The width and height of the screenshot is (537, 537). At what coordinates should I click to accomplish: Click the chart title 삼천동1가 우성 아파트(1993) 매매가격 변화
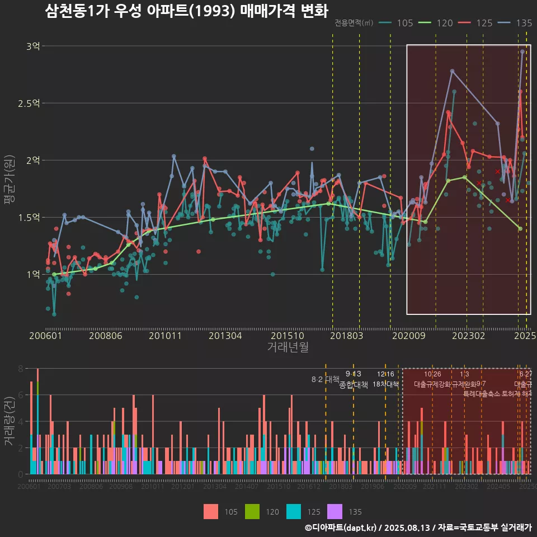(x=187, y=11)
